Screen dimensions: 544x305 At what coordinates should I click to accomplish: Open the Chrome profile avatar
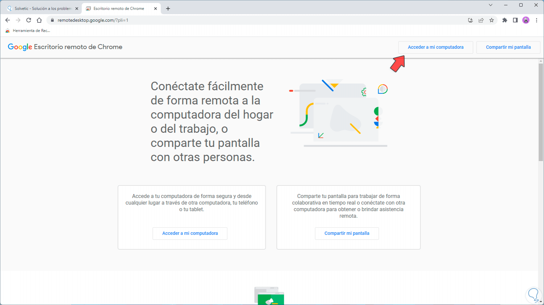526,20
